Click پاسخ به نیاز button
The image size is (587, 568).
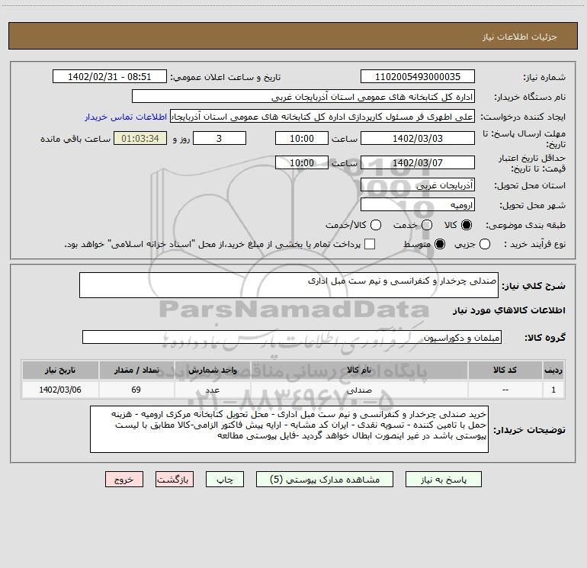coord(443,480)
